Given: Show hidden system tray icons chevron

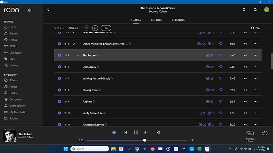Looking at the screenshot, I should click(x=230, y=149).
